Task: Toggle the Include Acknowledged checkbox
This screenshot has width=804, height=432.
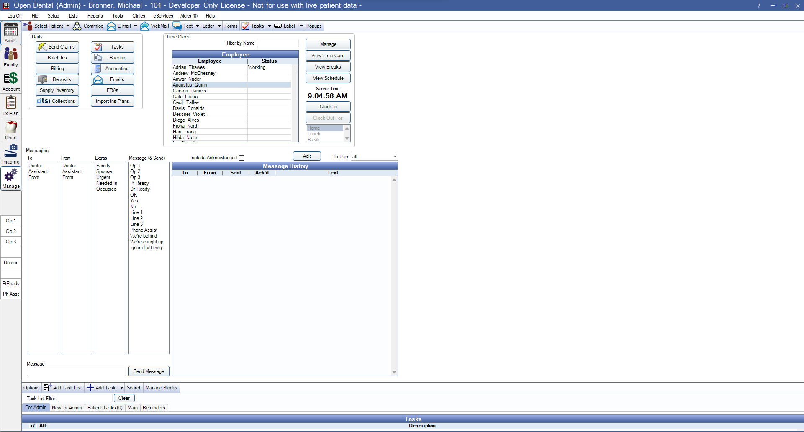Action: point(241,158)
